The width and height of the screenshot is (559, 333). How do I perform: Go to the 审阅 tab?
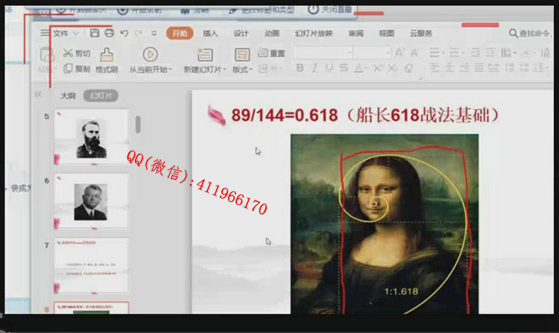tap(356, 34)
